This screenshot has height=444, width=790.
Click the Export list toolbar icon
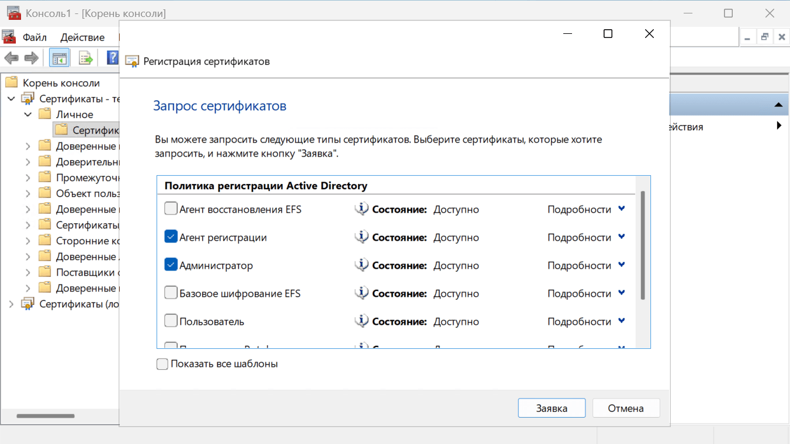(86, 58)
